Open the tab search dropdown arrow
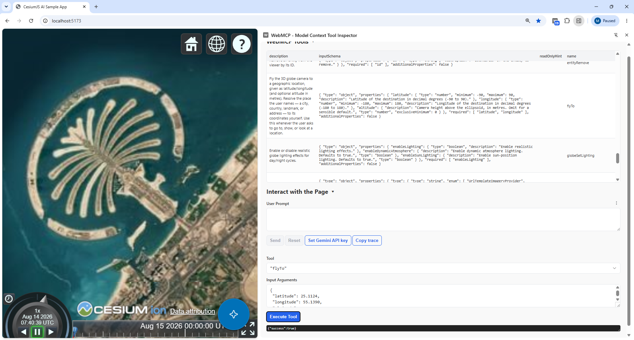 click(x=6, y=7)
